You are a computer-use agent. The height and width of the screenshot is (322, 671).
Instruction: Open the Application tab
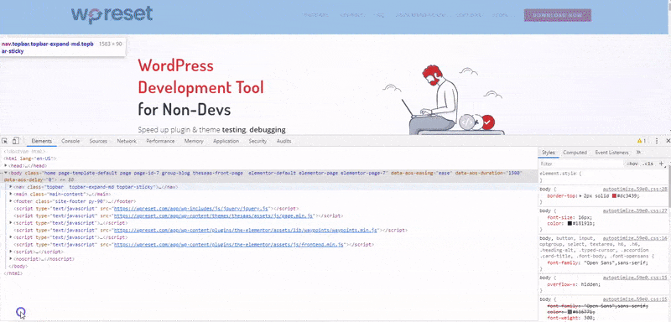pyautogui.click(x=226, y=141)
